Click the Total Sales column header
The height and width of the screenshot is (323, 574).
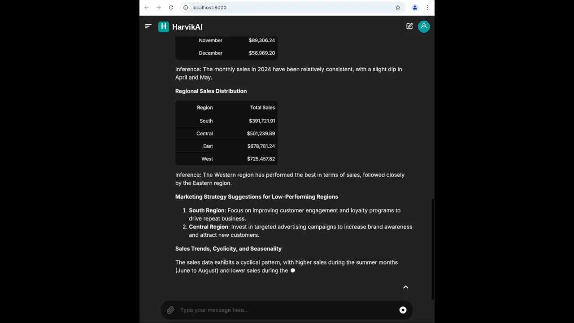coord(262,108)
